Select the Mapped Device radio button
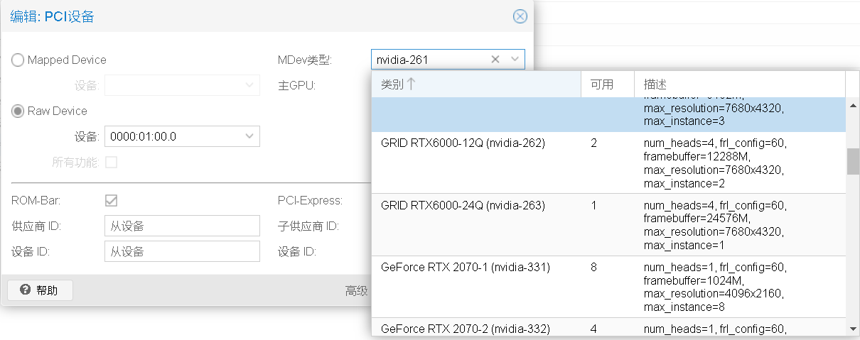 point(18,60)
